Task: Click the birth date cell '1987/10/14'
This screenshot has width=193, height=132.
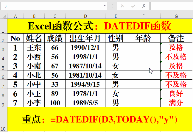Action: click(x=85, y=66)
